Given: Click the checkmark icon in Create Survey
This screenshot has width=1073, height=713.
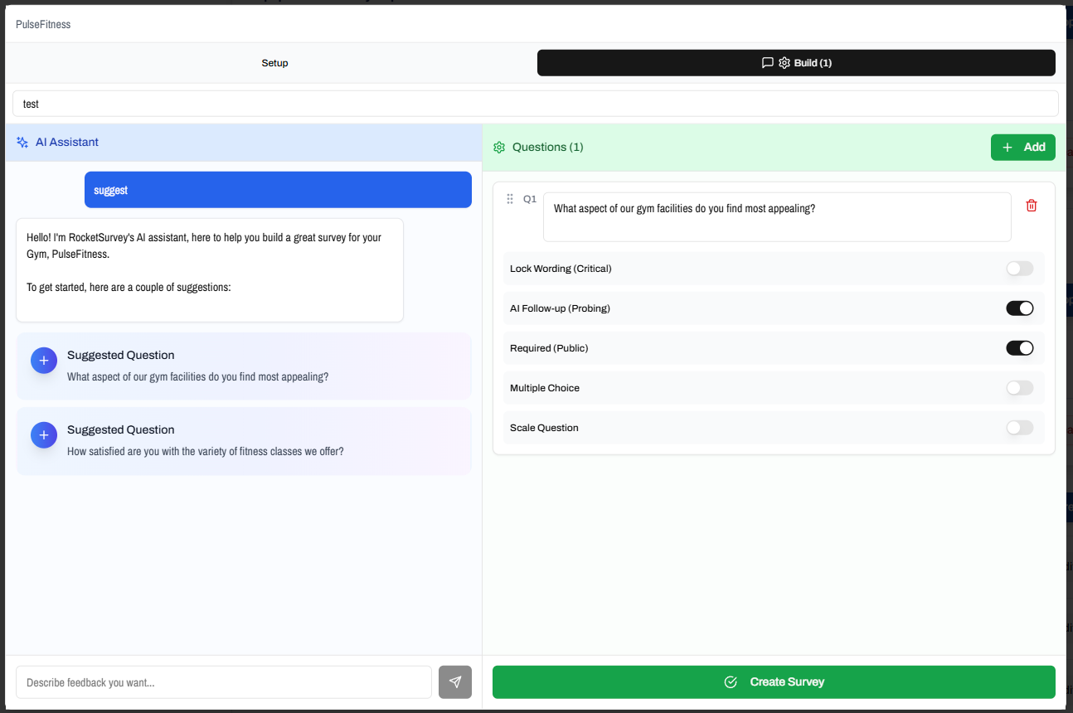Looking at the screenshot, I should pos(731,681).
